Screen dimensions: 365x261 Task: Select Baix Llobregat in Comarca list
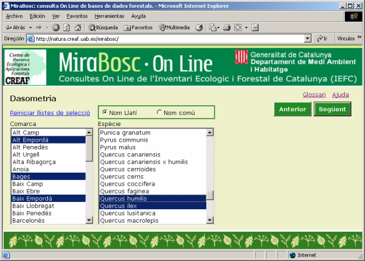pyautogui.click(x=49, y=206)
